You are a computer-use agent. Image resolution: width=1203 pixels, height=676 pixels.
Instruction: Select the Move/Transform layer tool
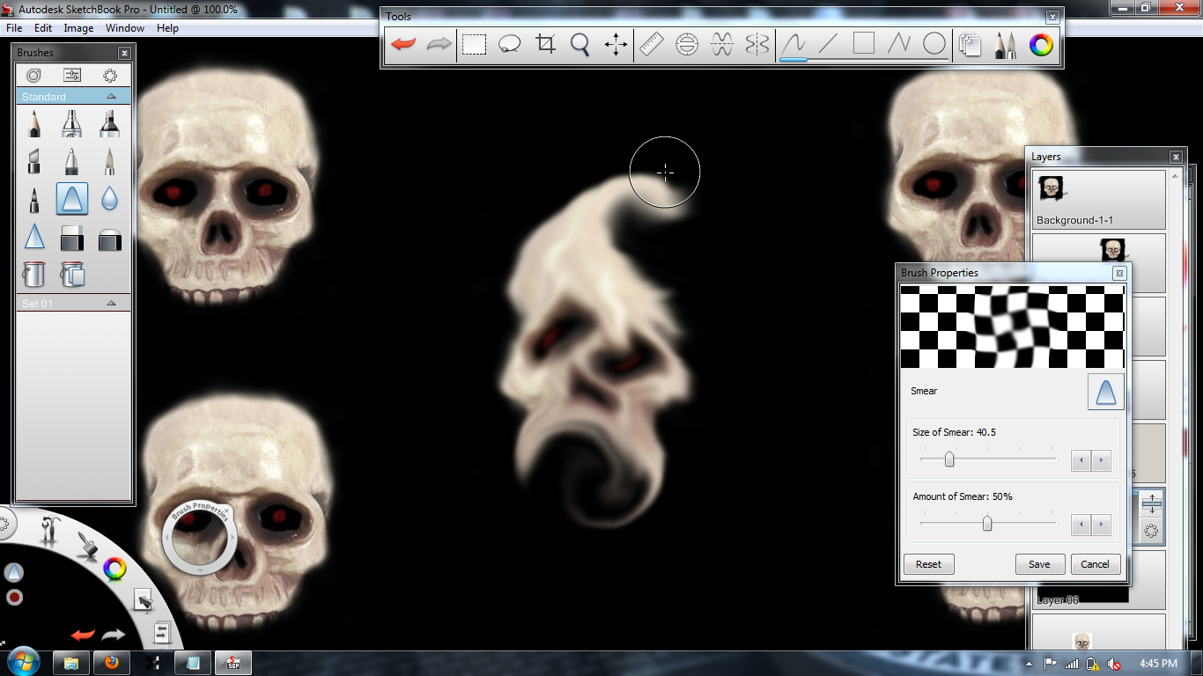616,44
